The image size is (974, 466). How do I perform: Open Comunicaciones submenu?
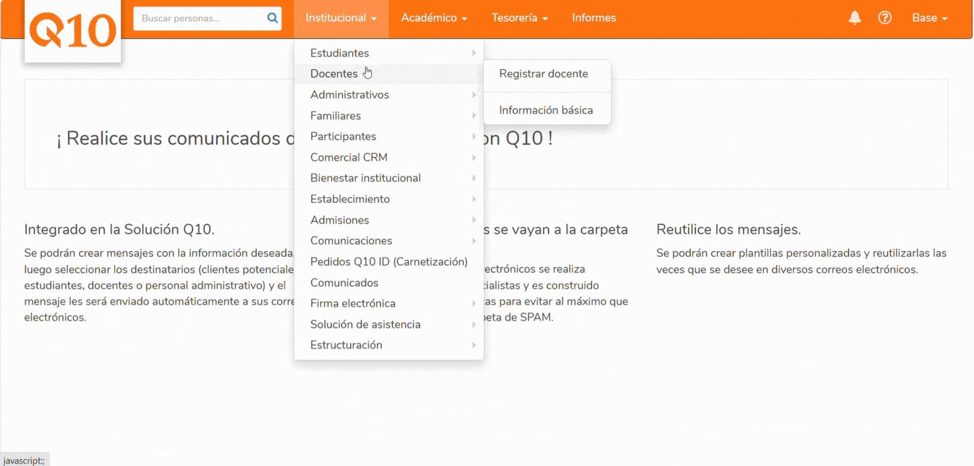[x=389, y=241]
